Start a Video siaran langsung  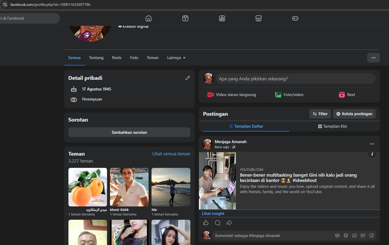click(232, 95)
